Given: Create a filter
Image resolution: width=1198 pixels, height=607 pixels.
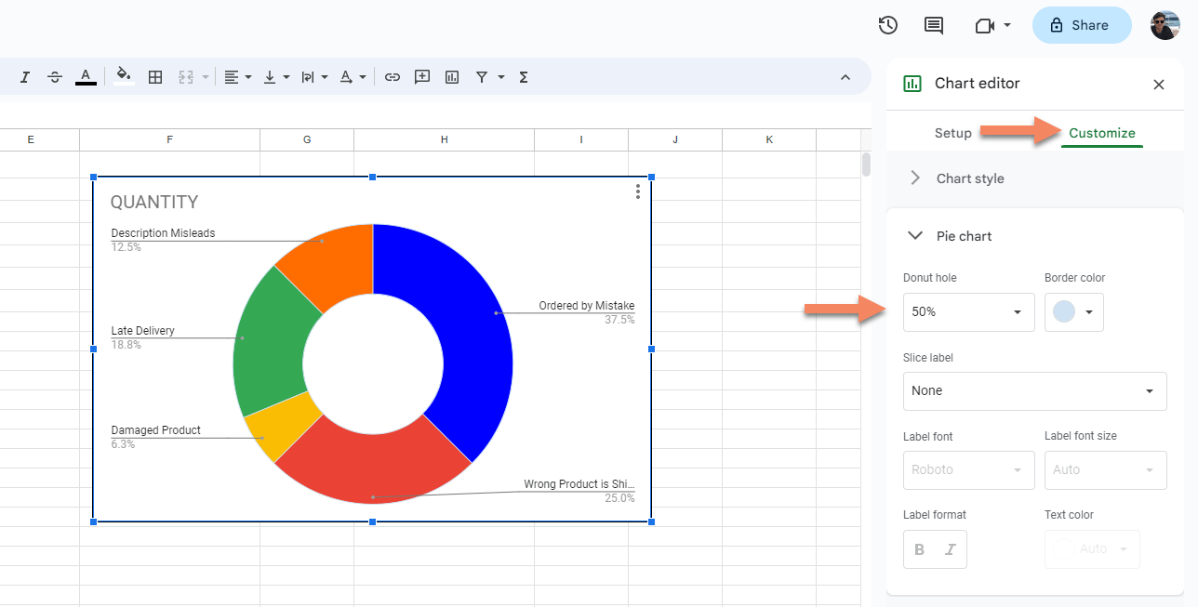Looking at the screenshot, I should coord(483,77).
